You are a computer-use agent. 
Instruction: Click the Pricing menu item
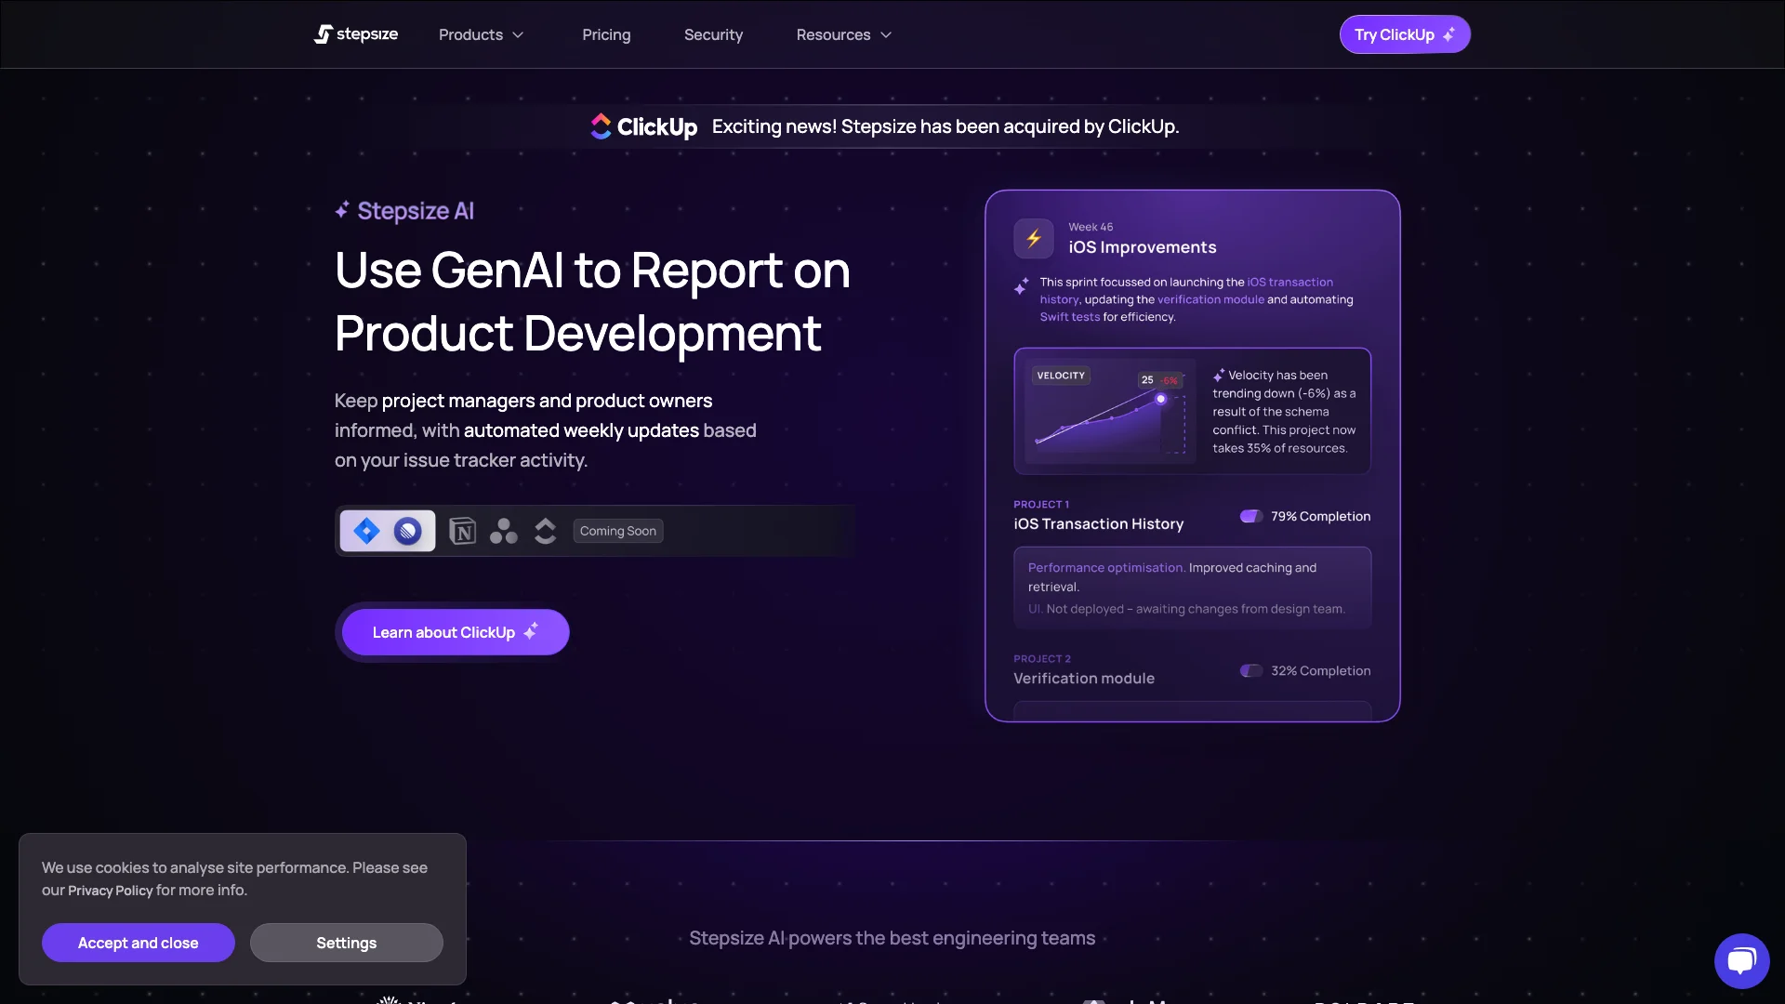click(x=605, y=33)
